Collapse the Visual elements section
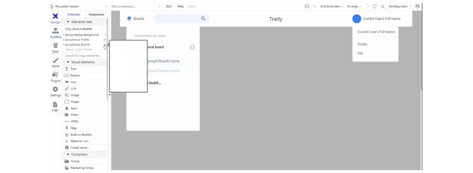Screen dimensions: 473x173 point(68,62)
